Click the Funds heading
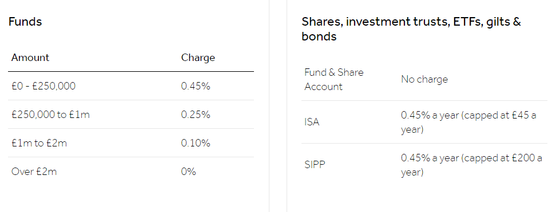Image resolution: width=560 pixels, height=212 pixels. point(25,22)
